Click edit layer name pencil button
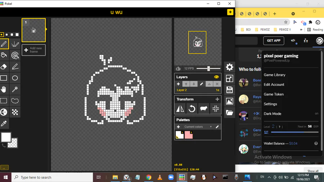 tap(202, 84)
